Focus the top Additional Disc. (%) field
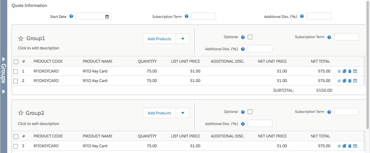This screenshot has height=153, width=370. pos(319,16)
